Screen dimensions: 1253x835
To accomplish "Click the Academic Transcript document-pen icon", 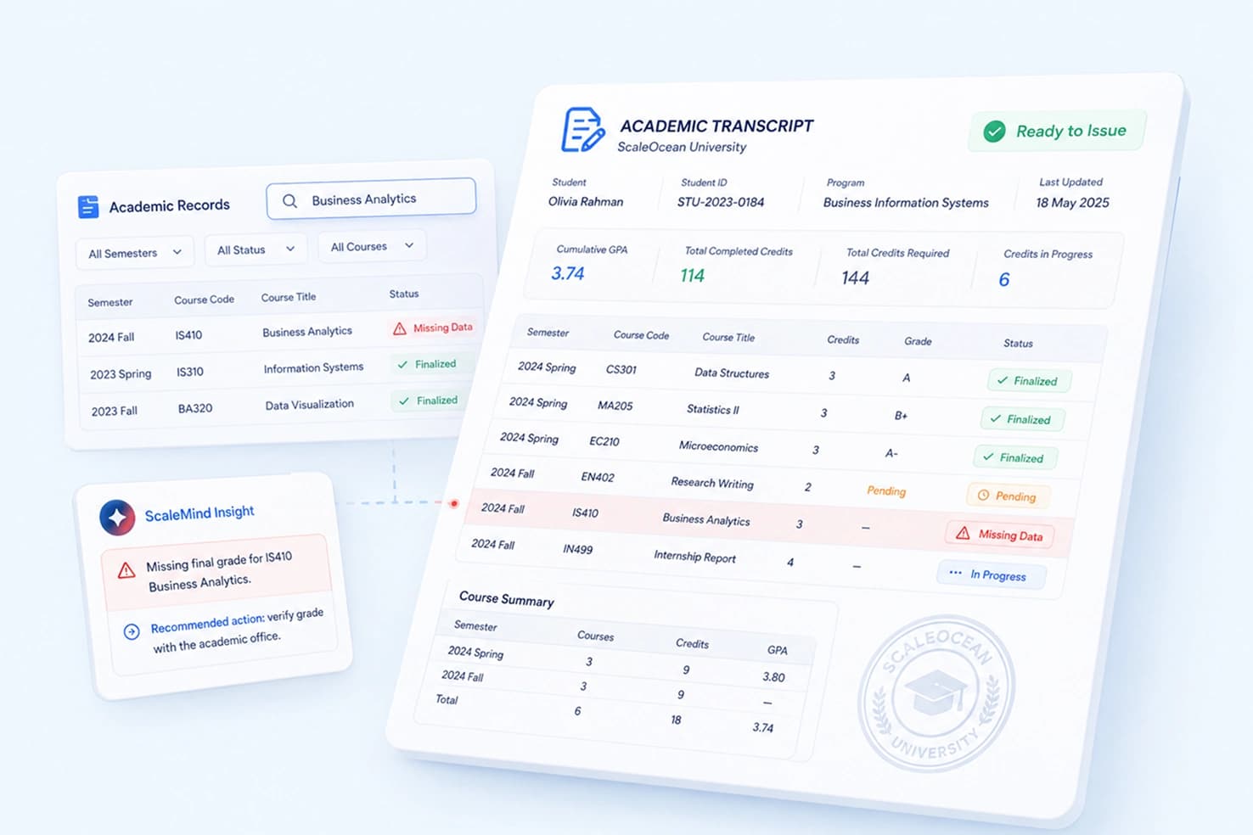I will 583,130.
